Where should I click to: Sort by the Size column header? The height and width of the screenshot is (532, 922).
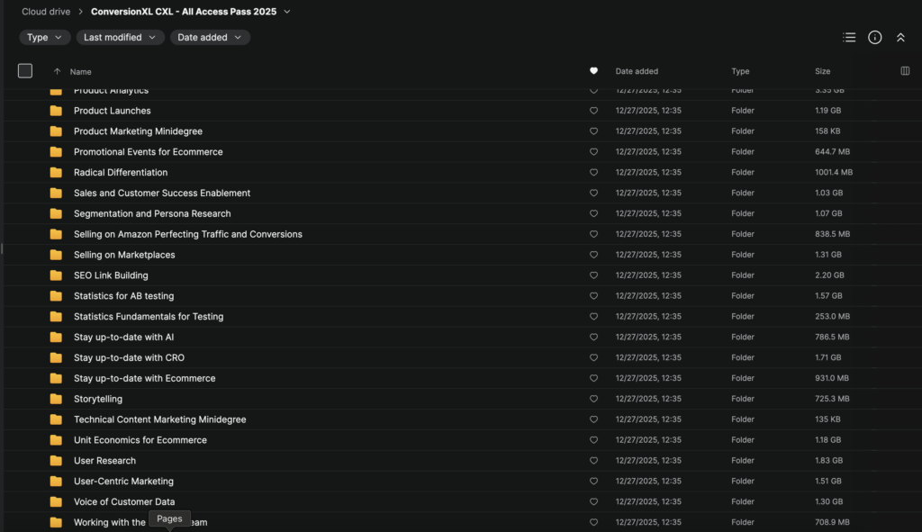coord(822,71)
